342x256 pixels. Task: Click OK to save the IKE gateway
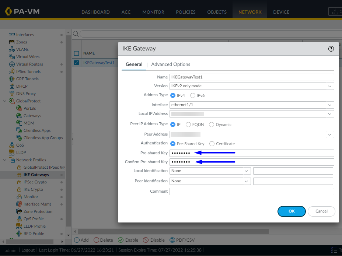291,211
